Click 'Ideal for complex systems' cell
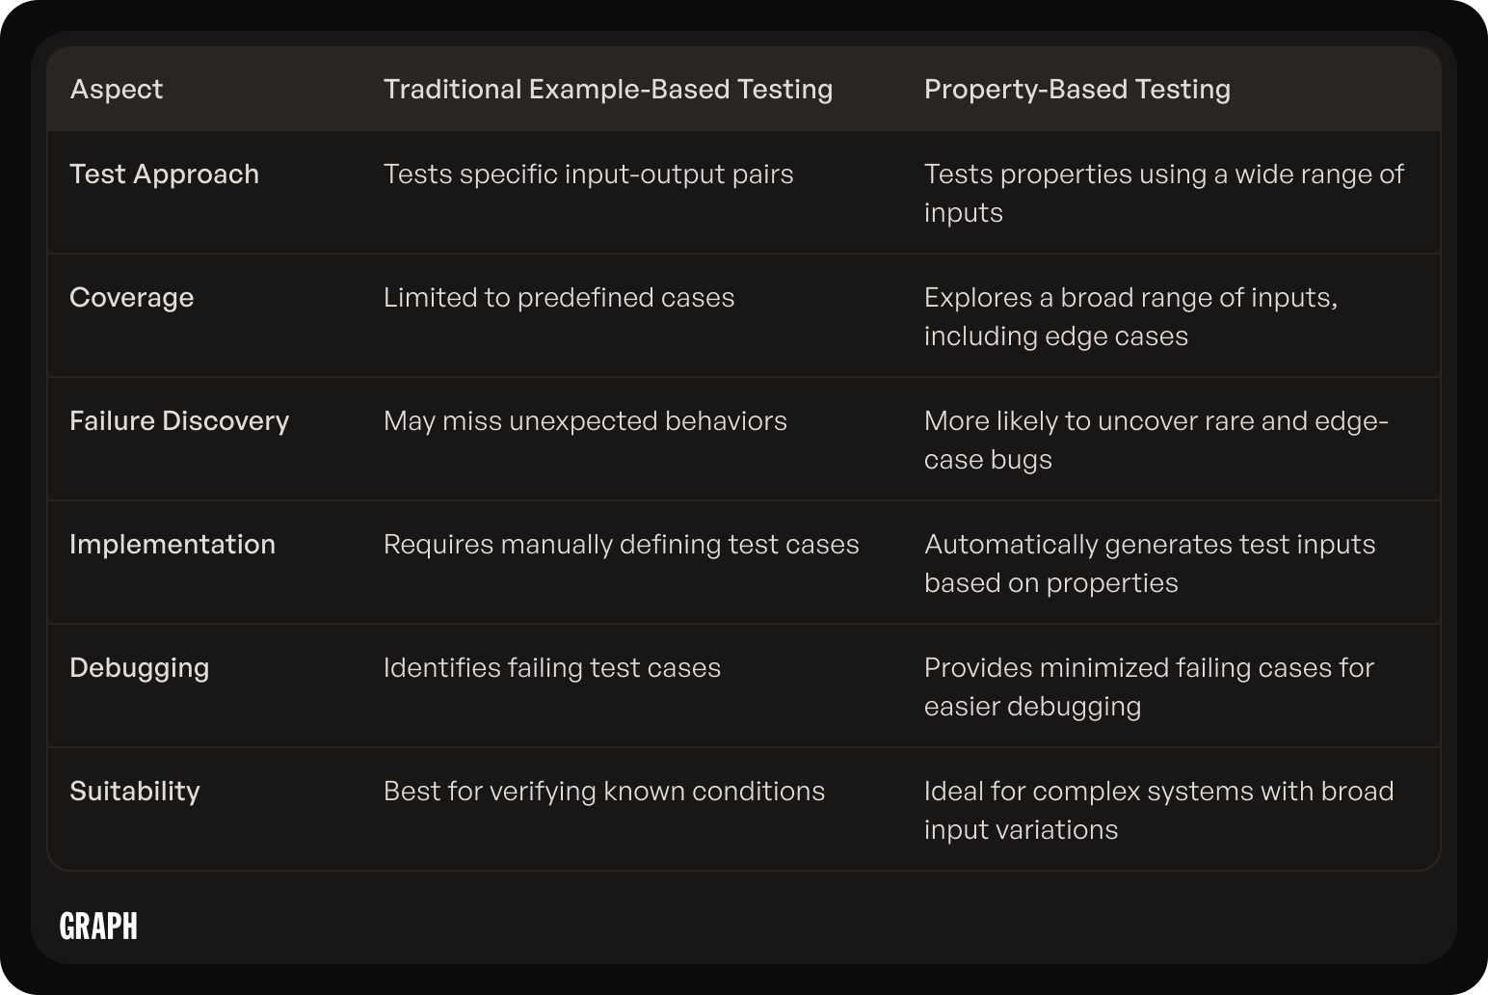This screenshot has width=1488, height=995. pos(1159,810)
